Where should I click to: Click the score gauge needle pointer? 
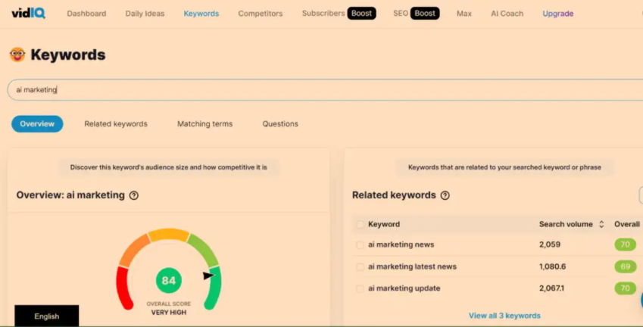pyautogui.click(x=208, y=276)
